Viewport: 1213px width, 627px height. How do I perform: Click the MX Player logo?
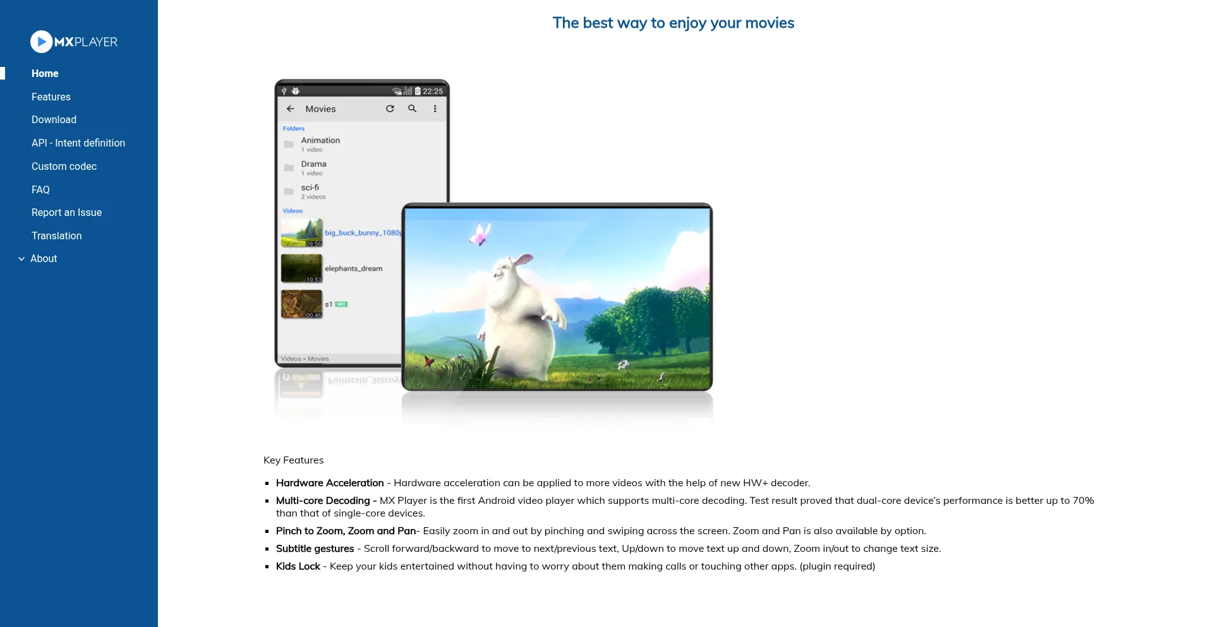tap(74, 42)
